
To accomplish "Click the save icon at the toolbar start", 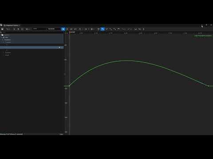I will [x=2, y=29].
